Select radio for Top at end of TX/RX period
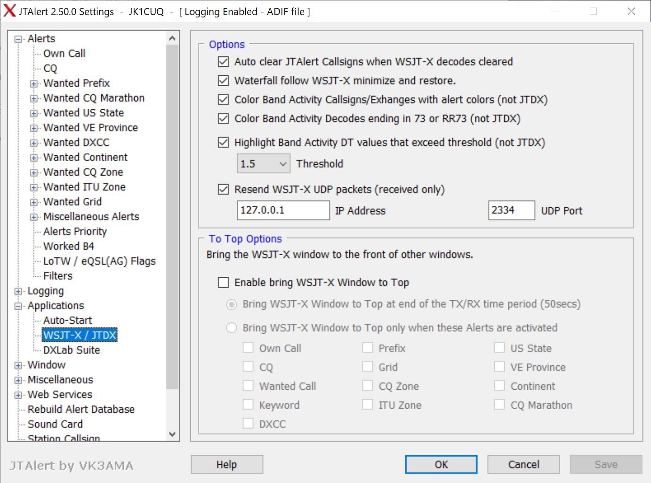 coord(232,304)
